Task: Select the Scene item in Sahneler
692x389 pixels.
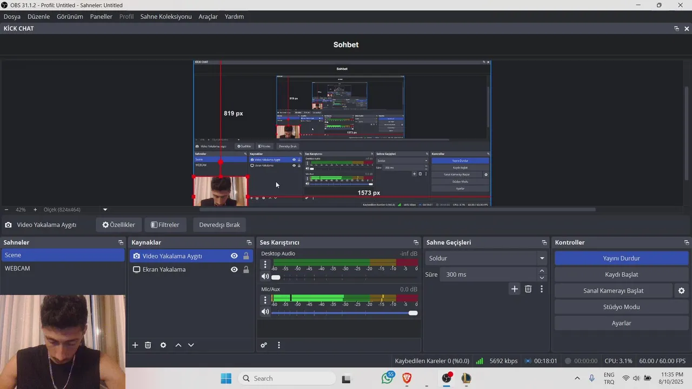Action: 63,255
